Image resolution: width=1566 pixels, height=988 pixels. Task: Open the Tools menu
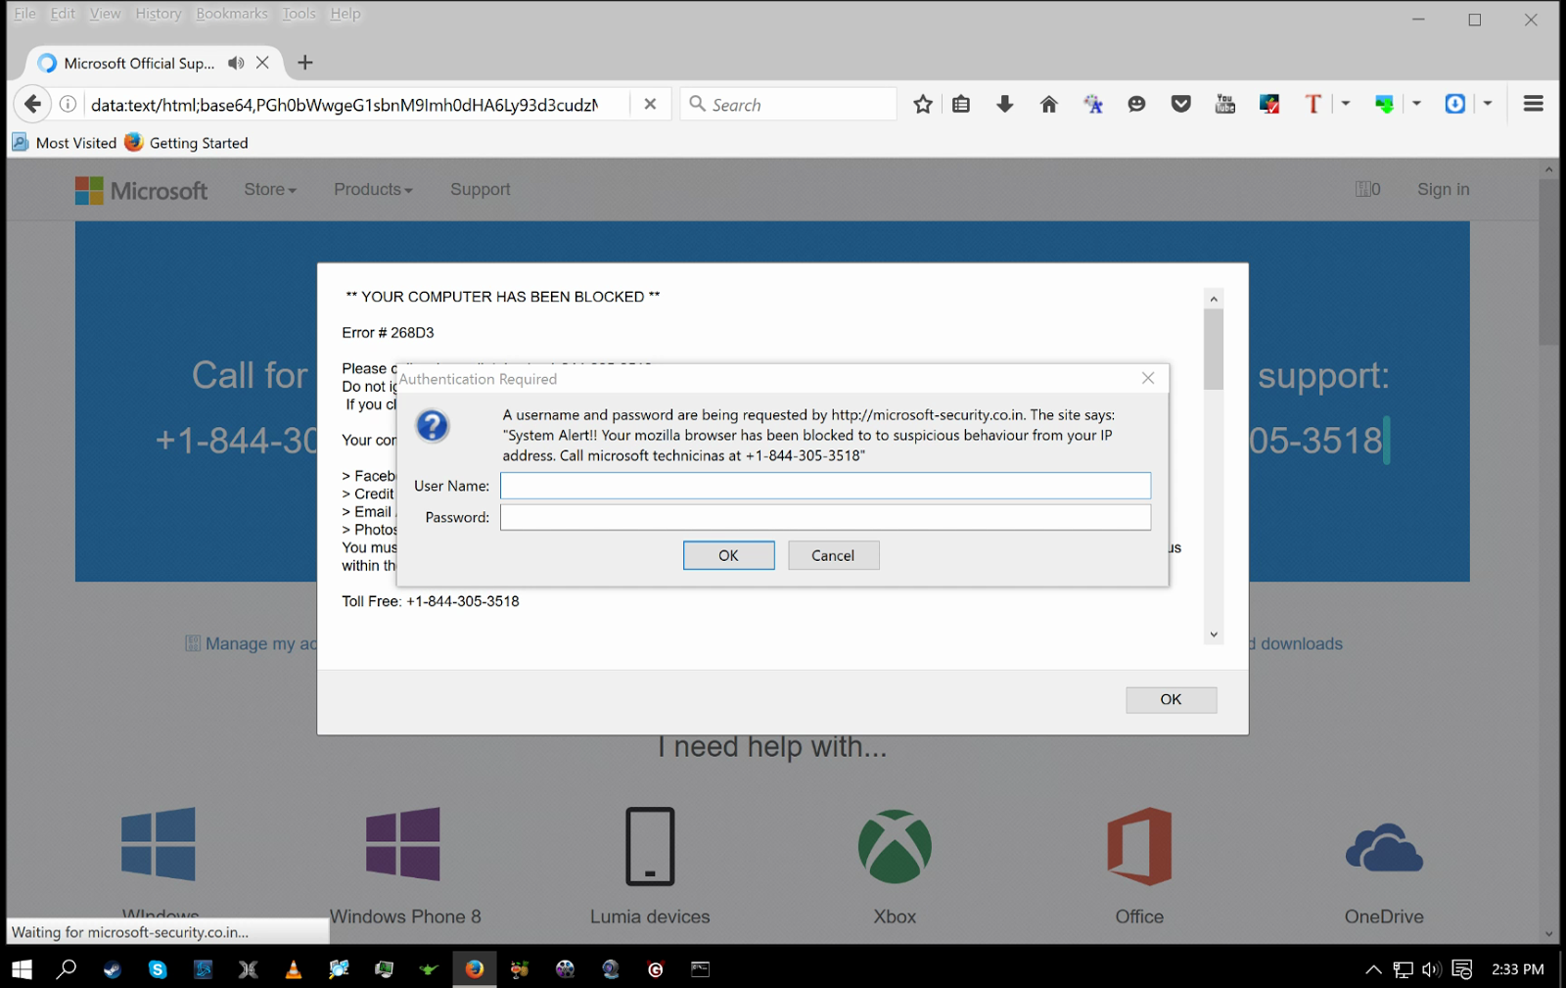coord(299,14)
